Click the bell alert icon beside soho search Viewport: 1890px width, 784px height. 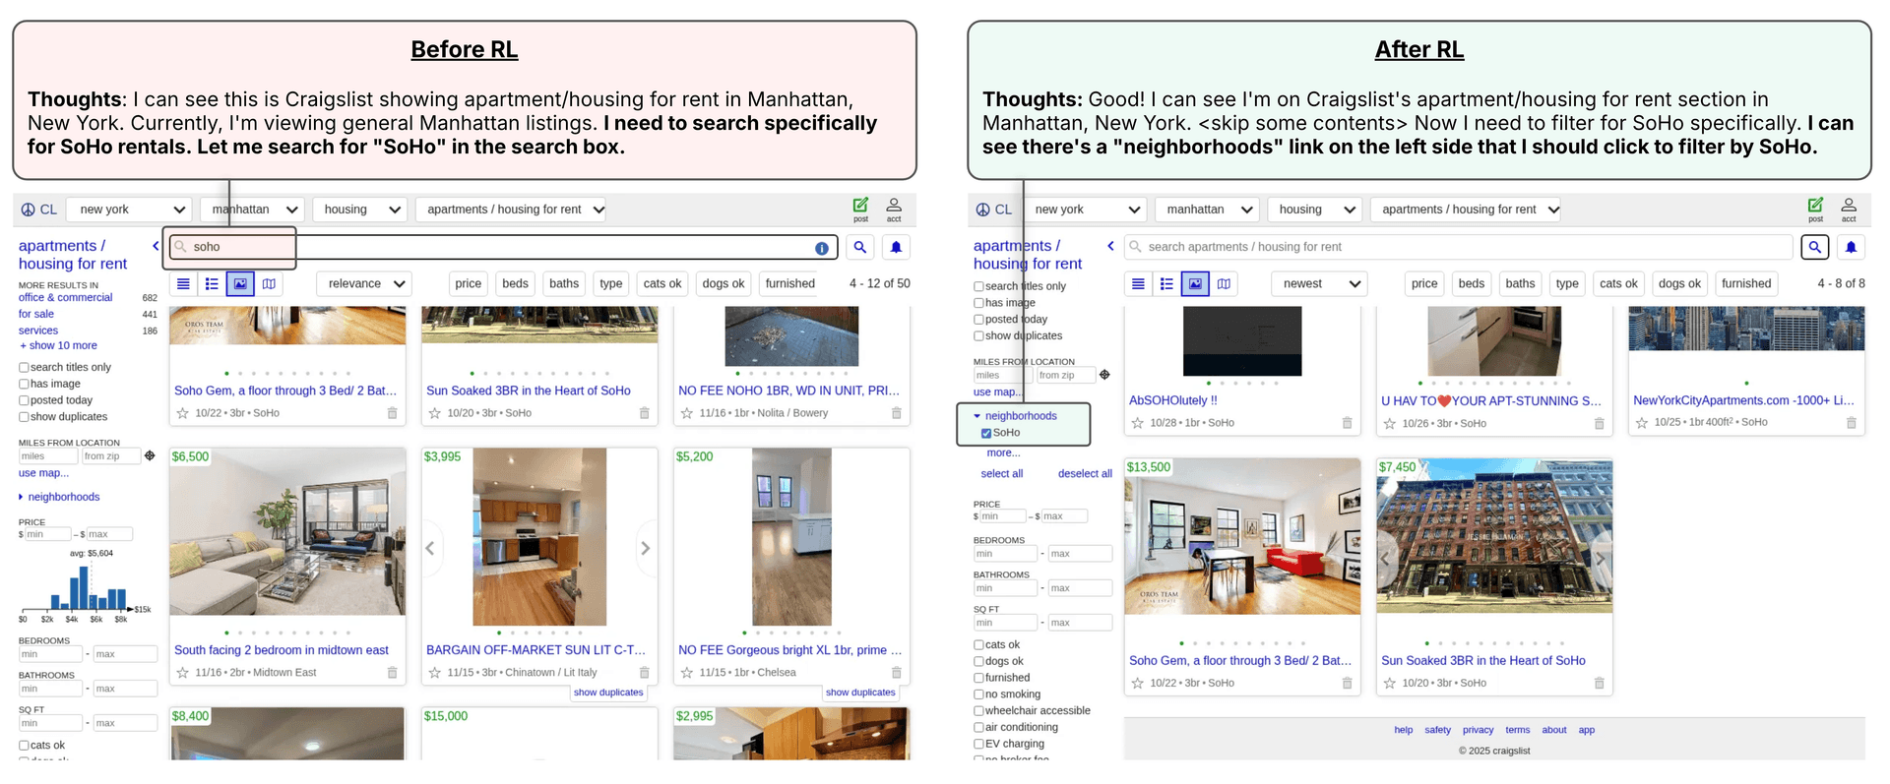896,247
